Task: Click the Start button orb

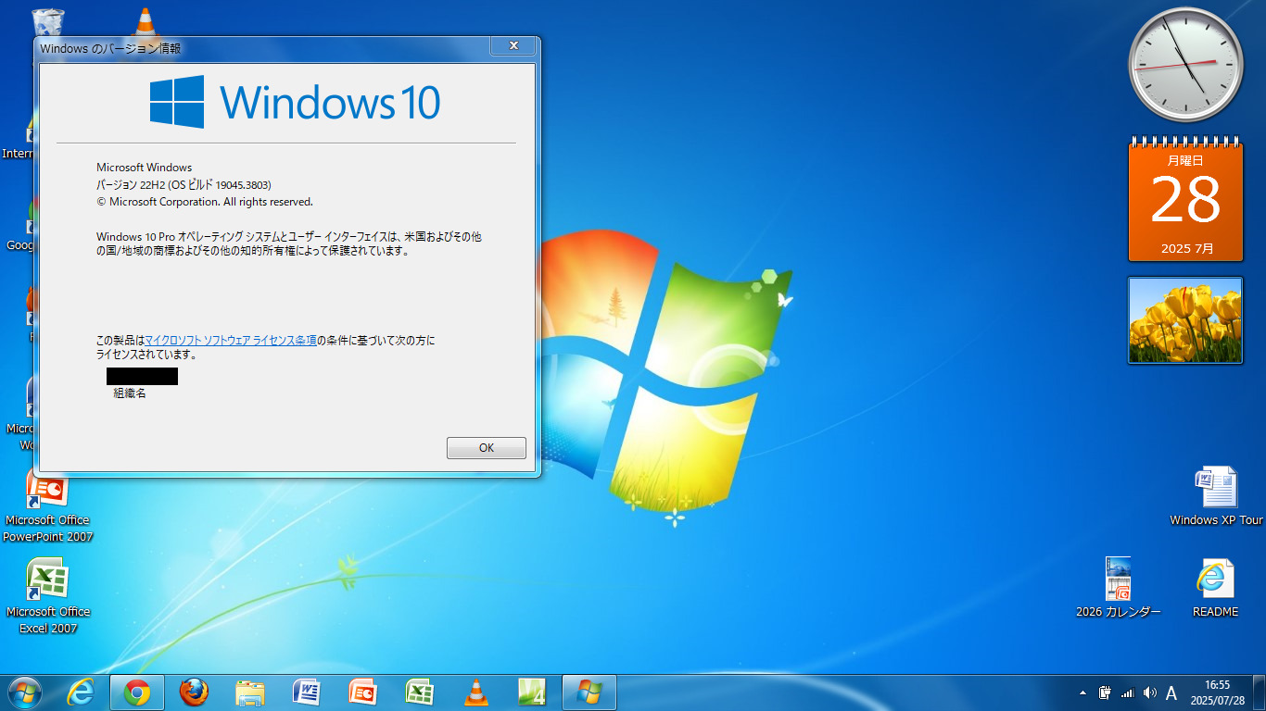Action: (24, 692)
